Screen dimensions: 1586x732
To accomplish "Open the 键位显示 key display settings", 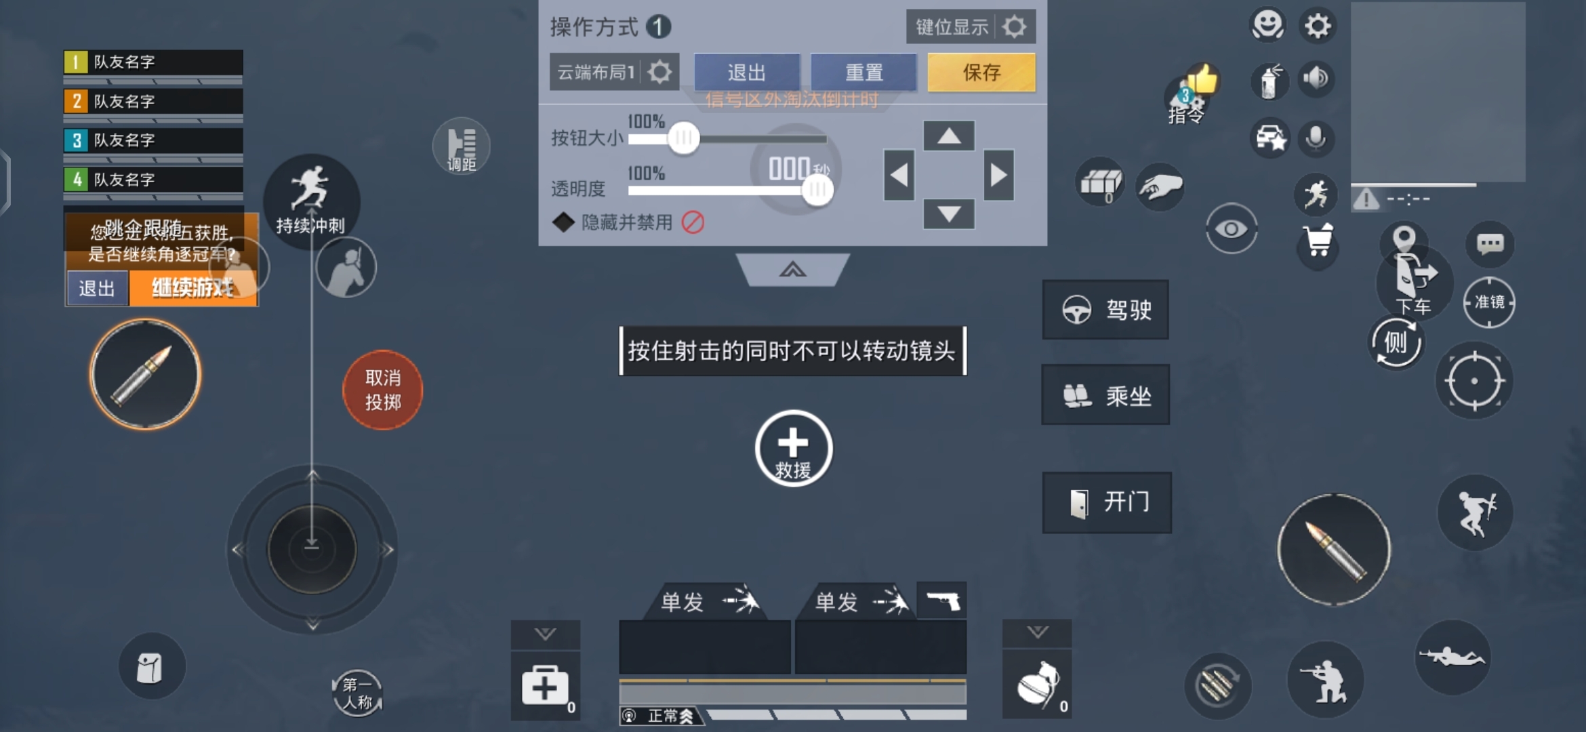I will point(971,27).
